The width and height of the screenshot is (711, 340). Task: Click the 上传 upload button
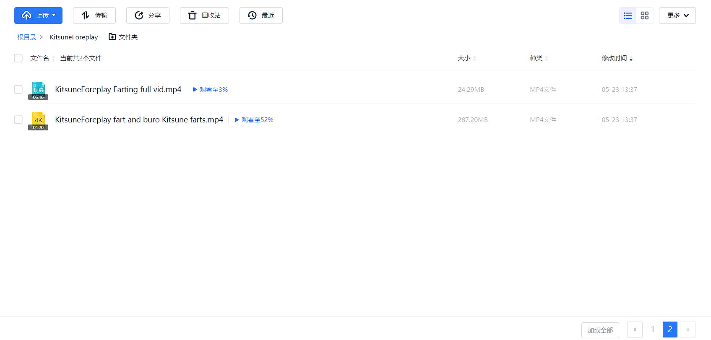(38, 16)
